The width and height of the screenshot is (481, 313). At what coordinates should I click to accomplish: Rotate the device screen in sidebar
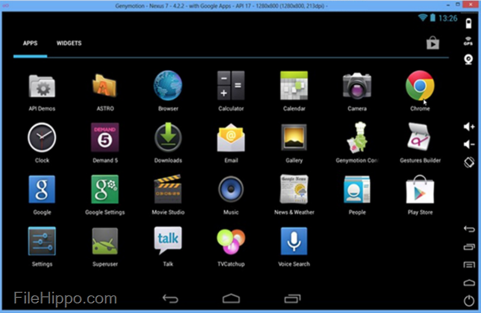pos(469,163)
